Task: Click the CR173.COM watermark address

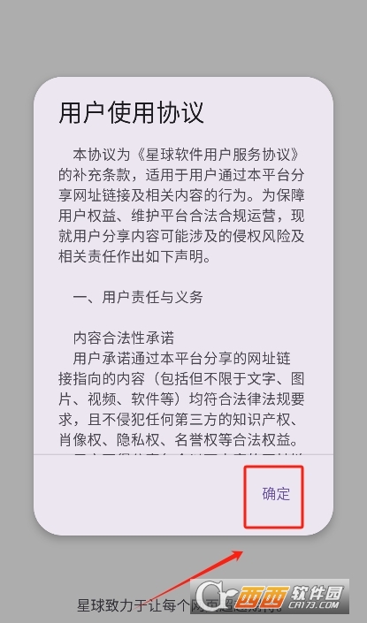Action: [x=314, y=605]
